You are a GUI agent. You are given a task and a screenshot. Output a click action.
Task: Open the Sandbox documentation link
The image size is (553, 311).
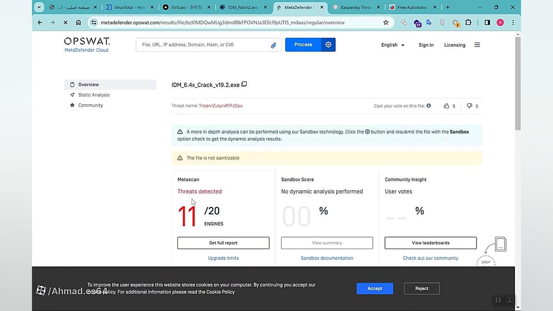click(327, 258)
